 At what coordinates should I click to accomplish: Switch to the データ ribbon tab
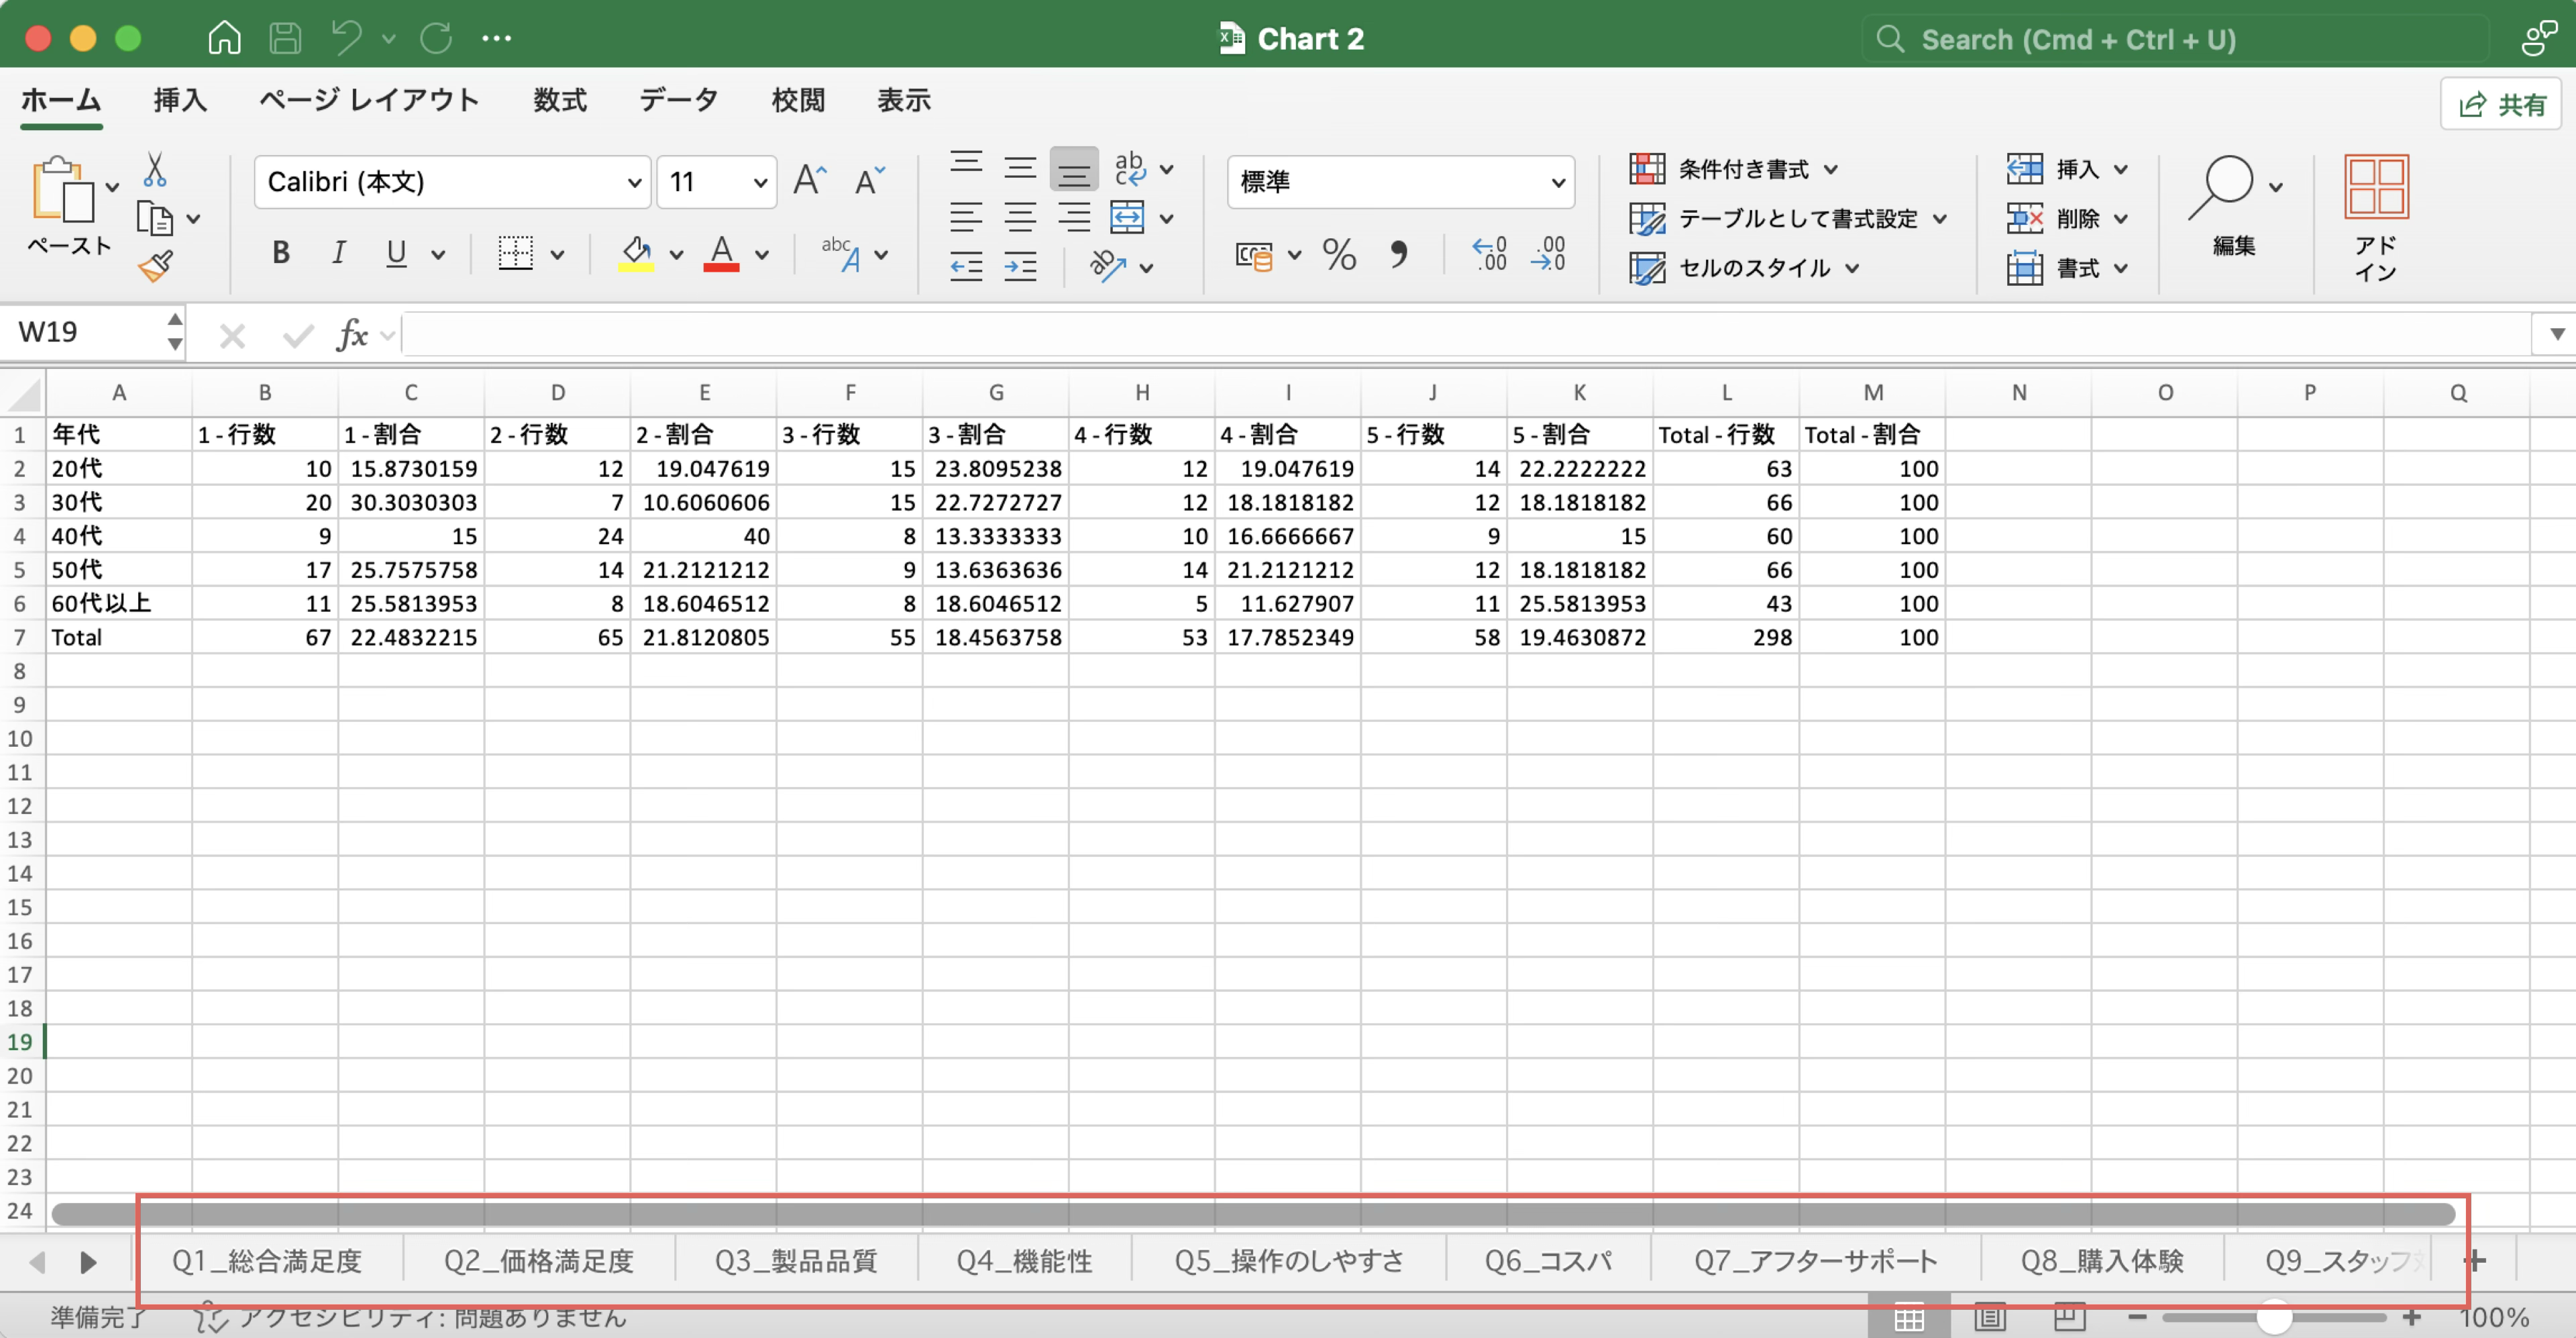point(679,100)
